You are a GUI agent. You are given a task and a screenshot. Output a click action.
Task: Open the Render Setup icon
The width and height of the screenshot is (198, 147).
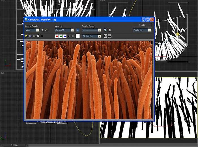coord(105,30)
